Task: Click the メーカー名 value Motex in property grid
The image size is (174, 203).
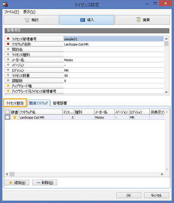Action: [x=114, y=60]
